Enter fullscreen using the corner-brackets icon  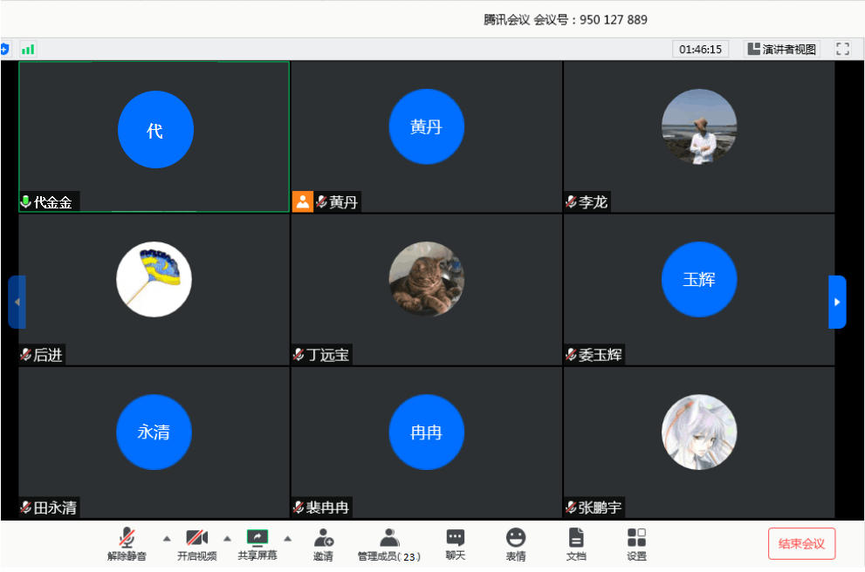[x=842, y=49]
